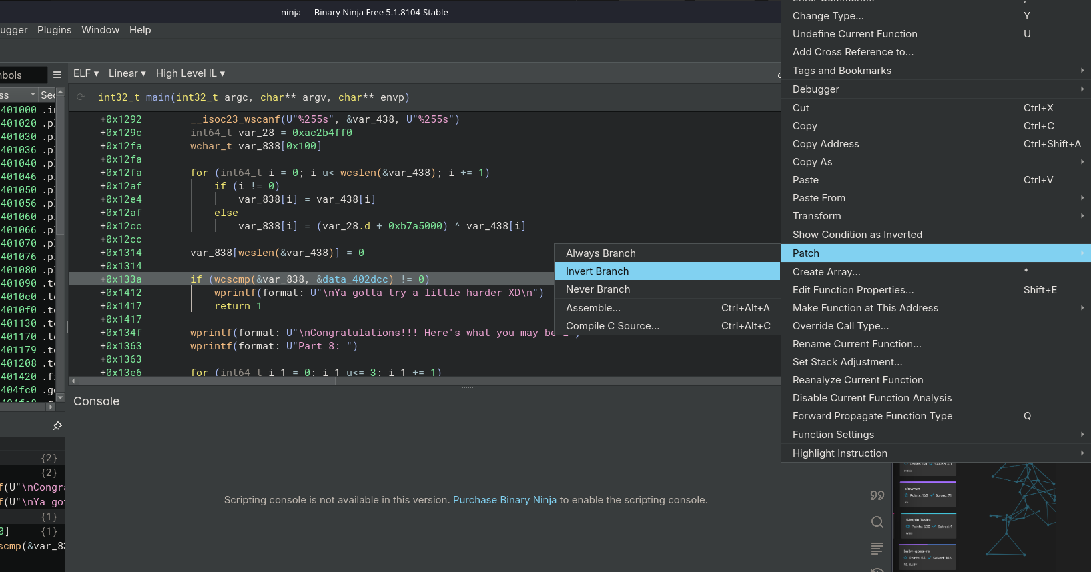1091x572 pixels.
Task: Click the symbols panel vertical scrollbar
Action: click(x=60, y=167)
